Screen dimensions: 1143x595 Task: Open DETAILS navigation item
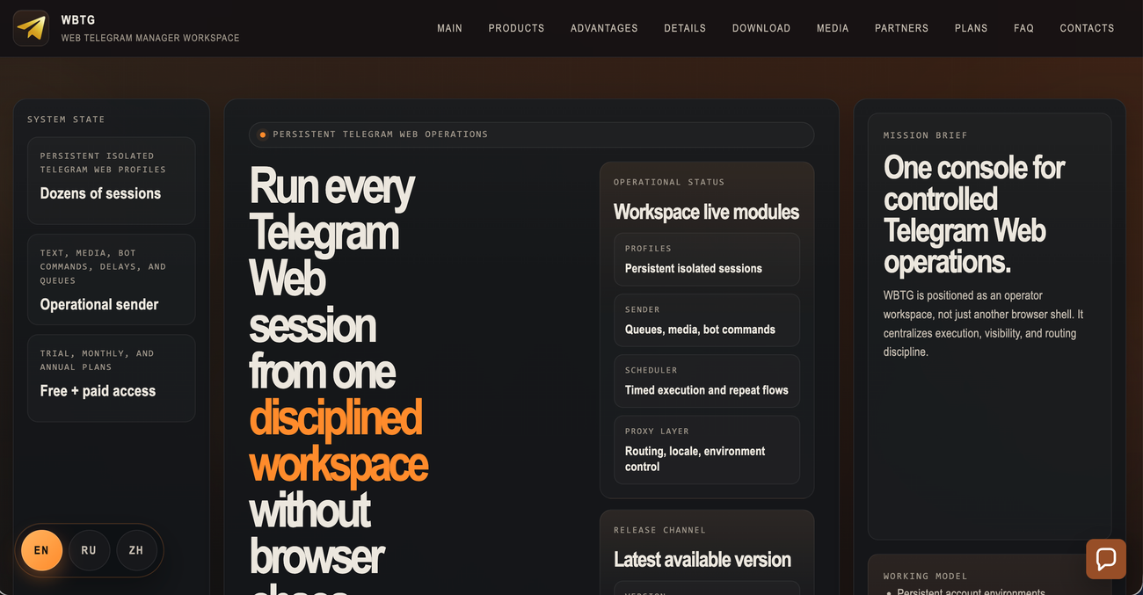(685, 28)
